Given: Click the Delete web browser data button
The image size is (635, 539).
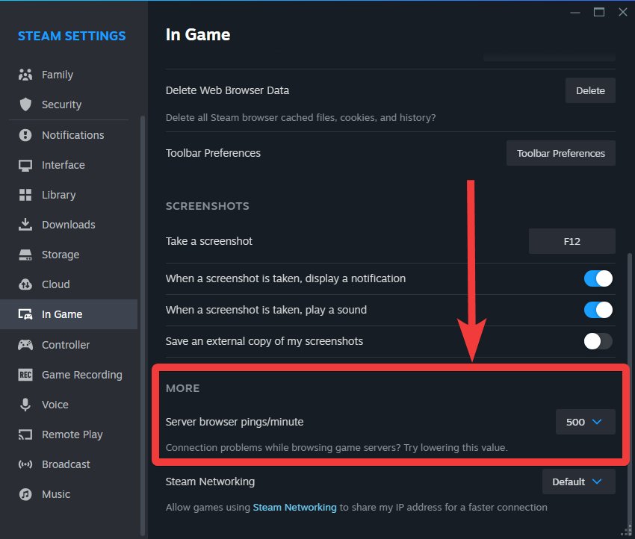Looking at the screenshot, I should [590, 90].
